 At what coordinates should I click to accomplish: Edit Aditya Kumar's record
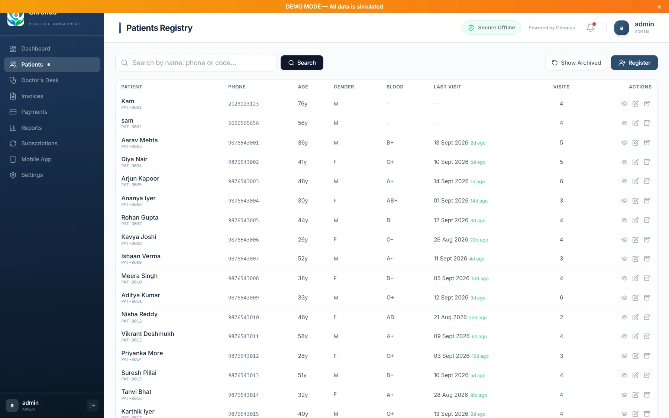636,298
